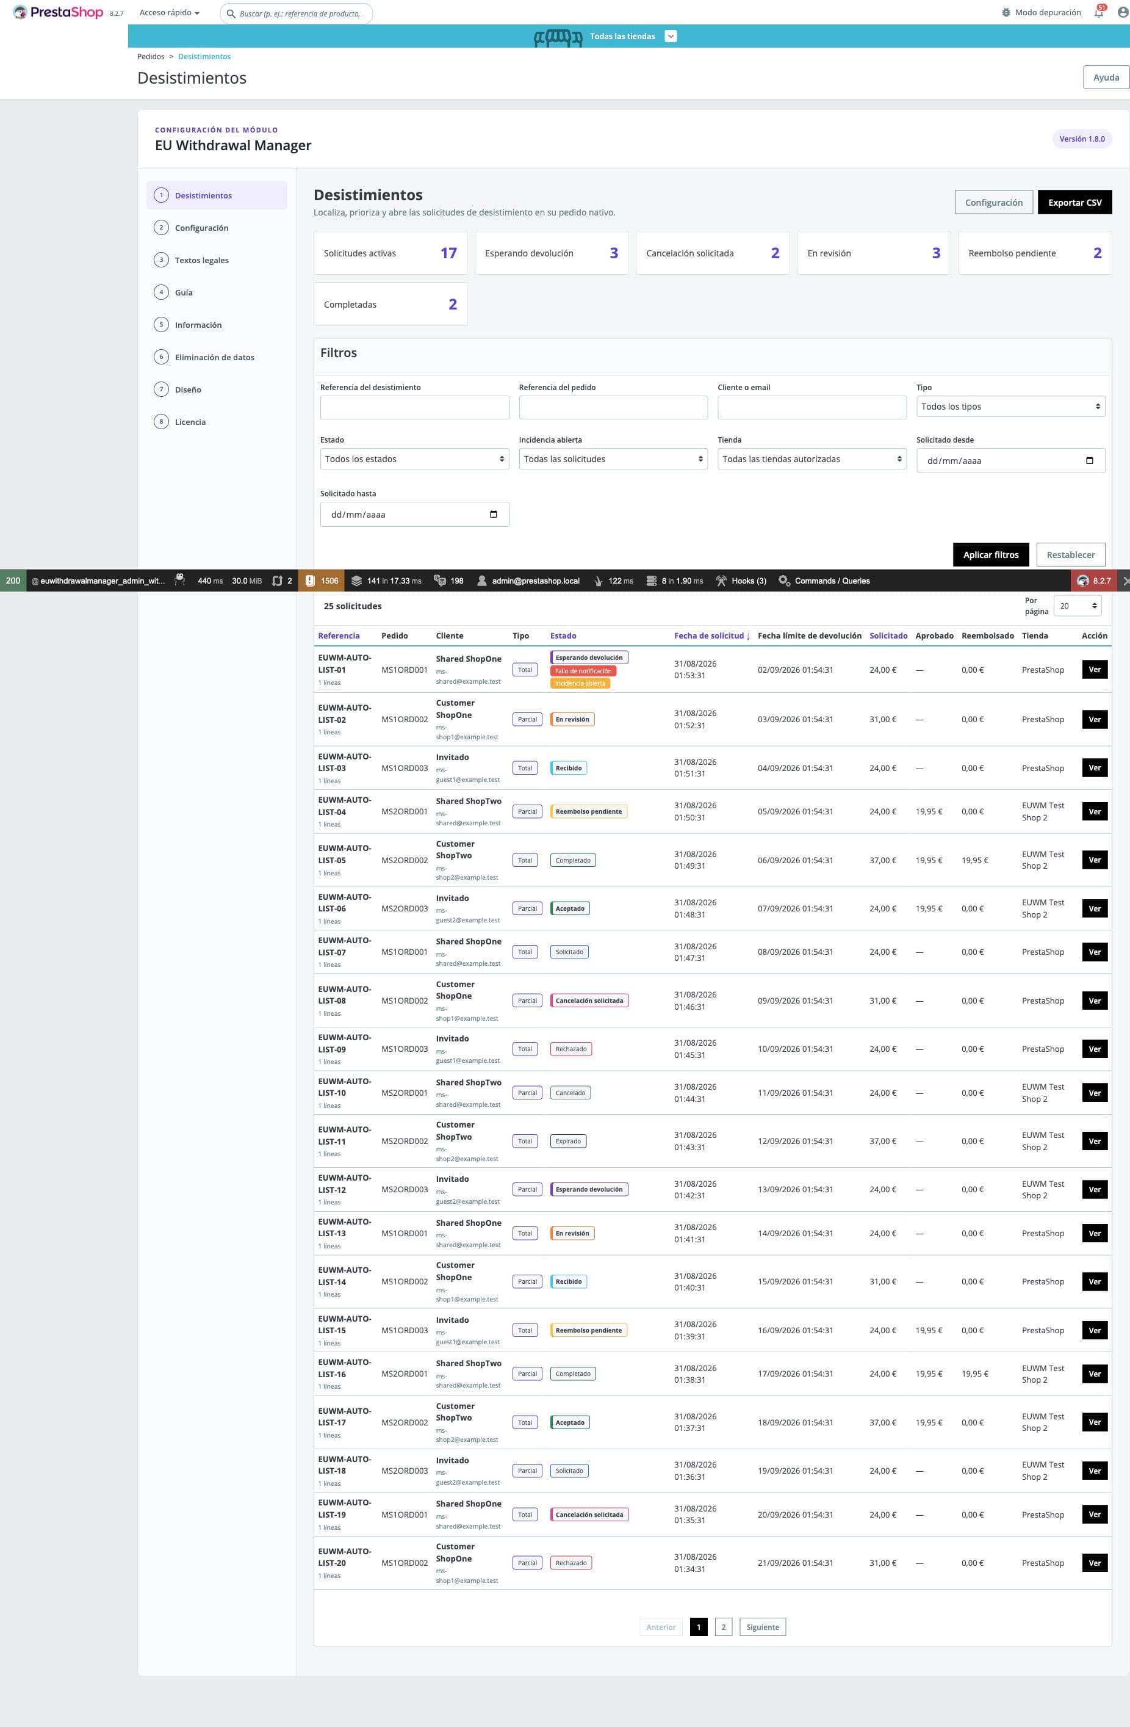Open the Incidencia abierta dropdown
The image size is (1130, 1727).
[613, 458]
